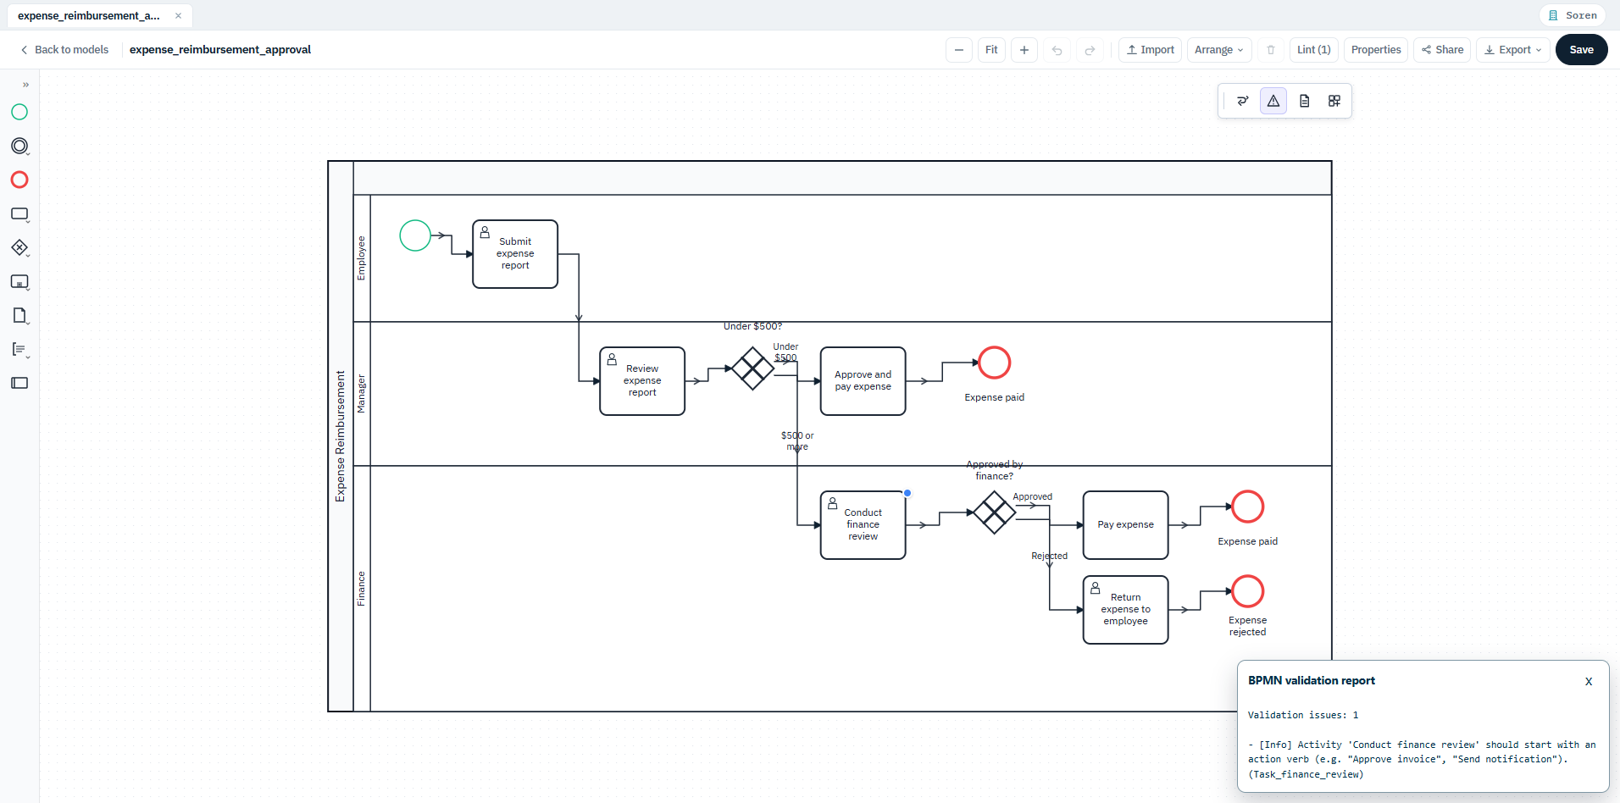Viewport: 1620px width, 803px height.
Task: Select the data object tool in palette
Action: click(19, 315)
